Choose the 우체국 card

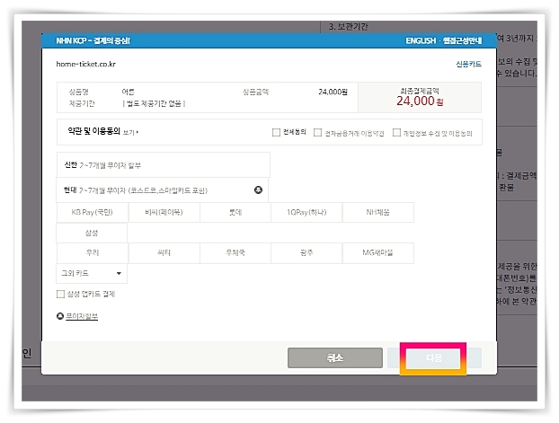point(235,253)
